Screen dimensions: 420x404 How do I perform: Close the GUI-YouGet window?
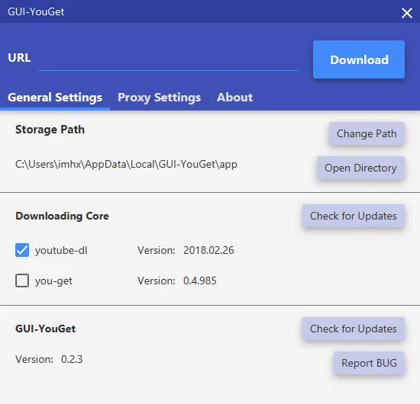[x=406, y=12]
